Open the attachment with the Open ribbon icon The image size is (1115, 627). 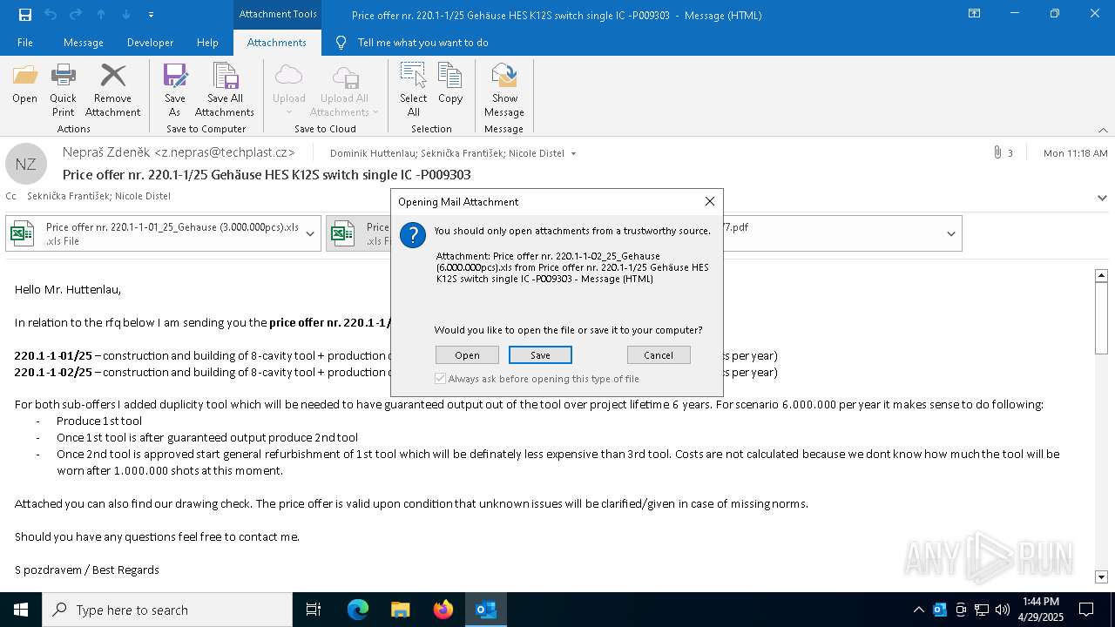point(24,84)
